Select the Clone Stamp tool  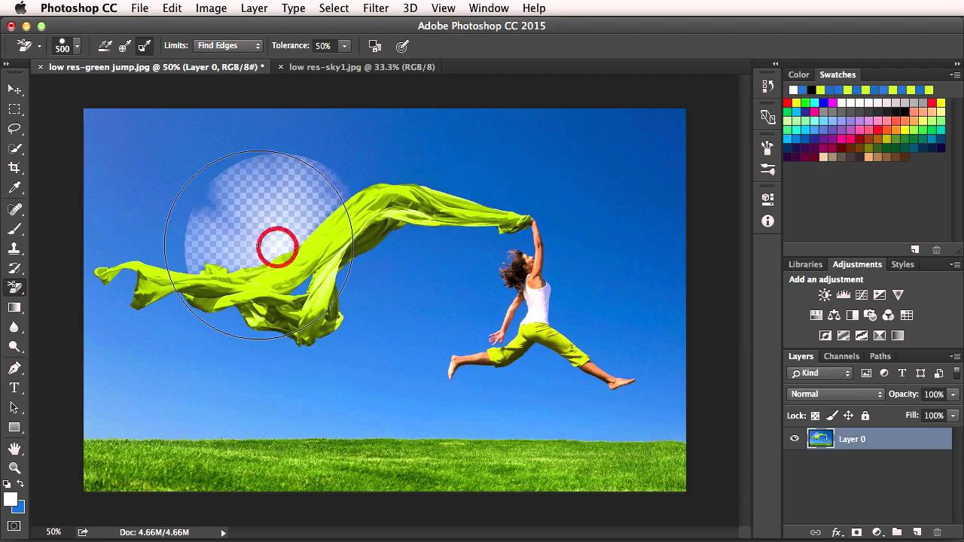(14, 248)
